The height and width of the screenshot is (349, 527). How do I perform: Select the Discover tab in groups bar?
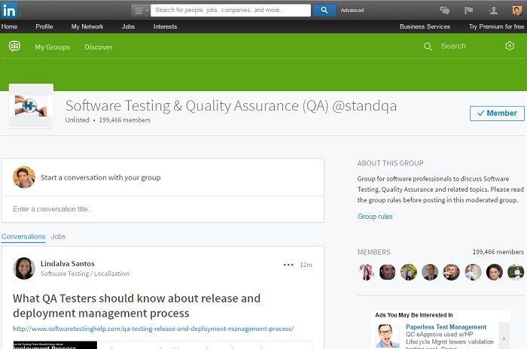(x=99, y=47)
